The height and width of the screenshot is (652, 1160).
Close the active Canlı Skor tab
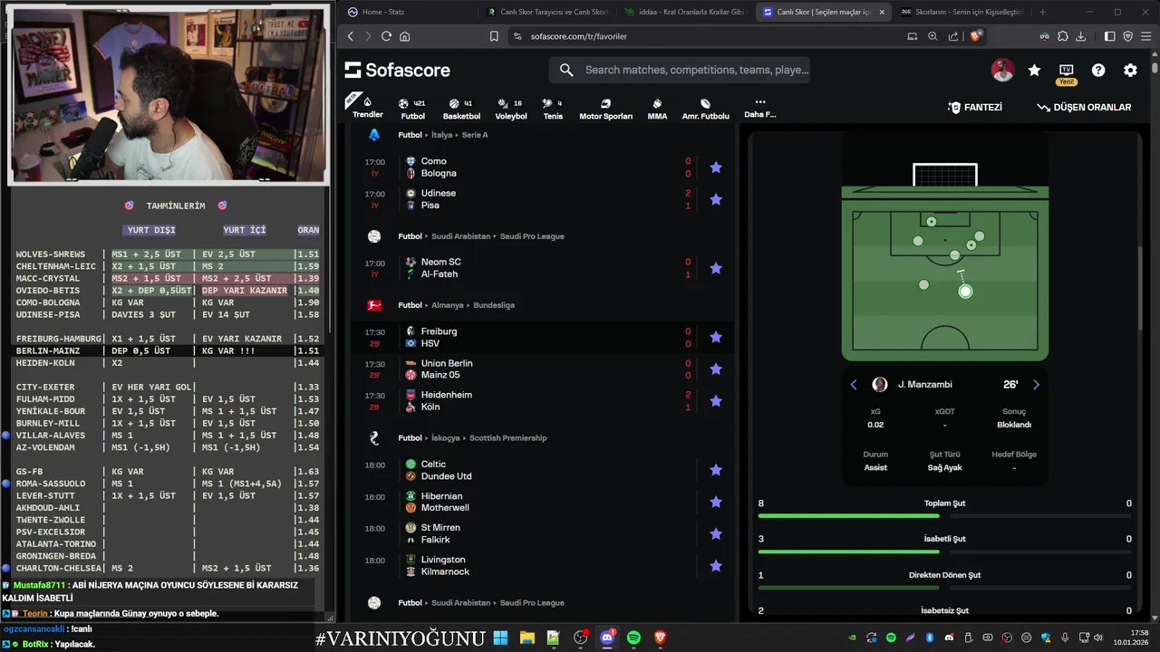point(882,12)
